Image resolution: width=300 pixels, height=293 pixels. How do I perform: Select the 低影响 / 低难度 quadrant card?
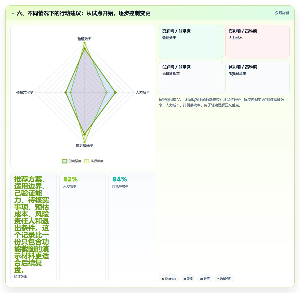coord(191,77)
